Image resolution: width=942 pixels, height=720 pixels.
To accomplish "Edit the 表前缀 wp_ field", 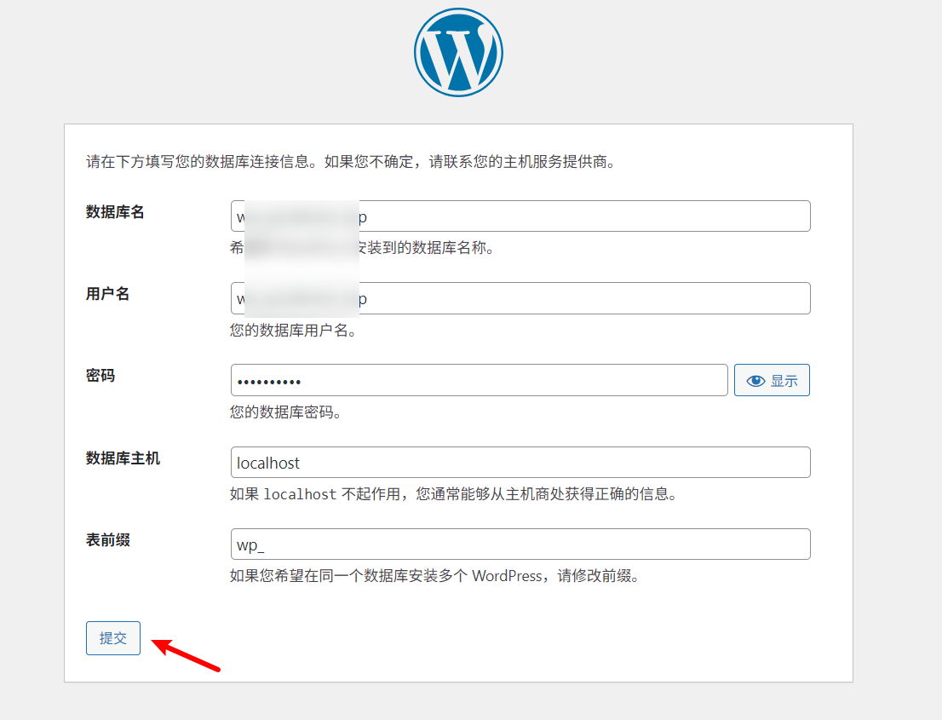I will pyautogui.click(x=520, y=544).
